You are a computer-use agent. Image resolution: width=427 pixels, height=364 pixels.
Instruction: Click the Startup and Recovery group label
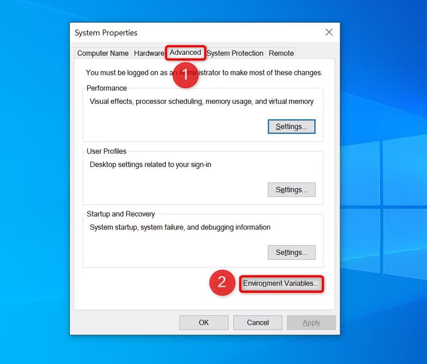click(121, 214)
